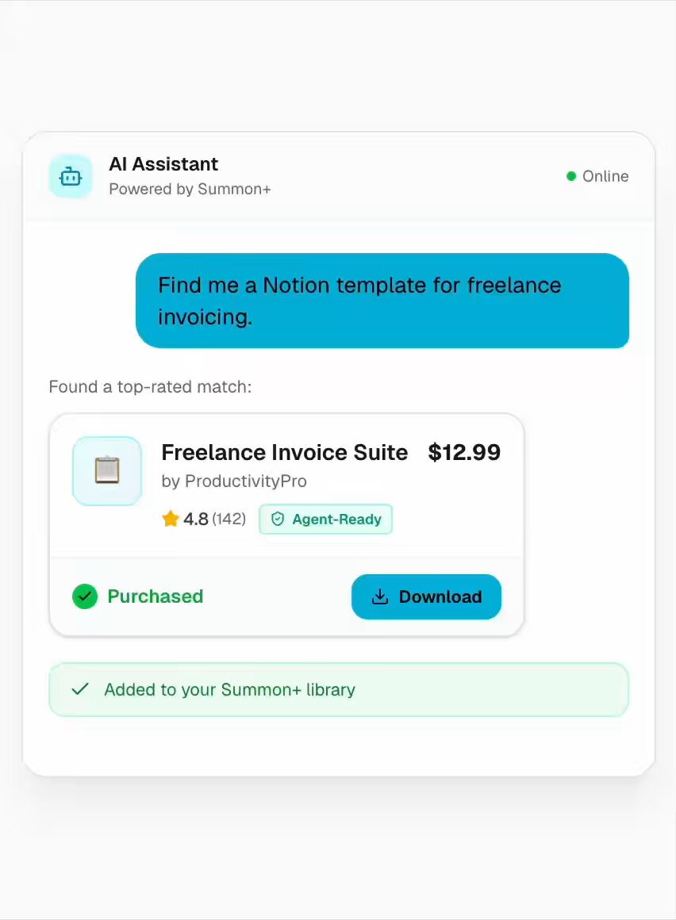
Task: Click the AI Assistant header title
Action: click(x=163, y=164)
